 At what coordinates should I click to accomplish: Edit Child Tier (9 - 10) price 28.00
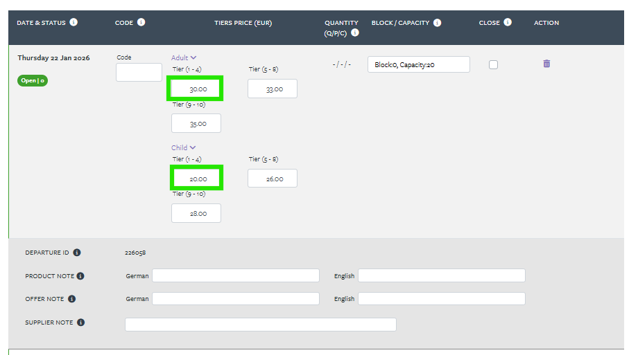tap(196, 213)
